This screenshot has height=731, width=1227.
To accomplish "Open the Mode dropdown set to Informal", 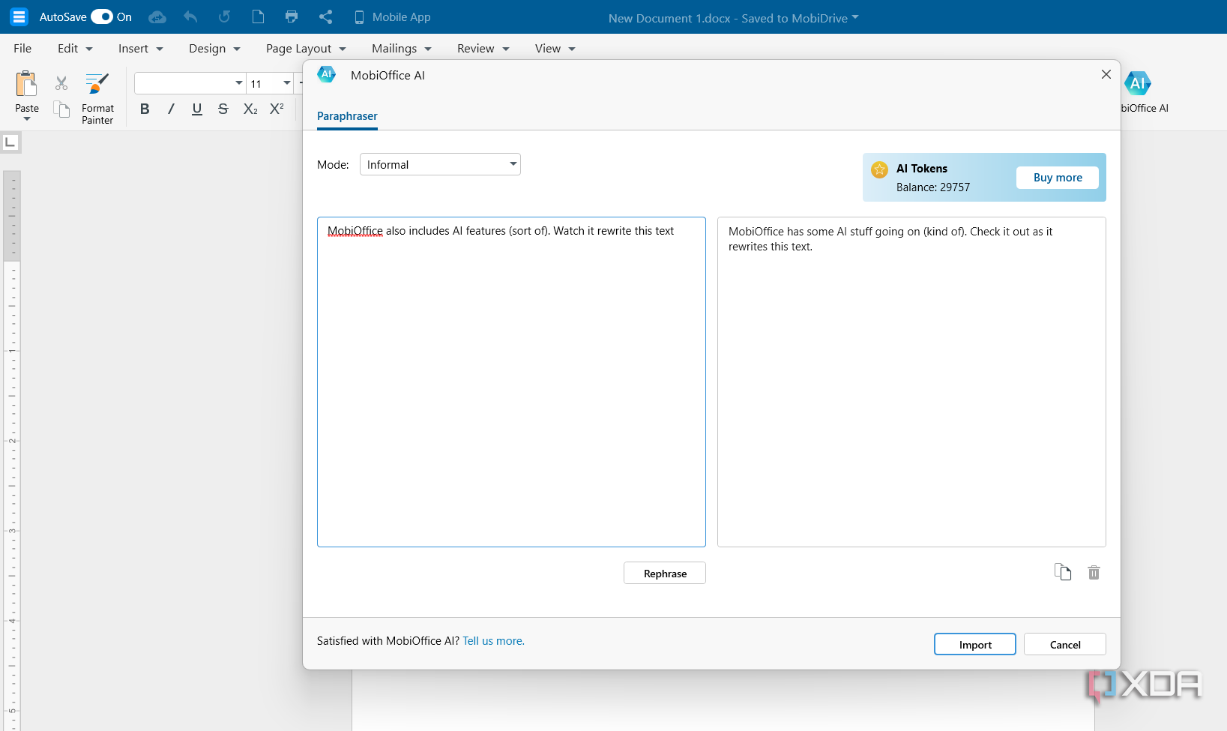I will (x=439, y=163).
